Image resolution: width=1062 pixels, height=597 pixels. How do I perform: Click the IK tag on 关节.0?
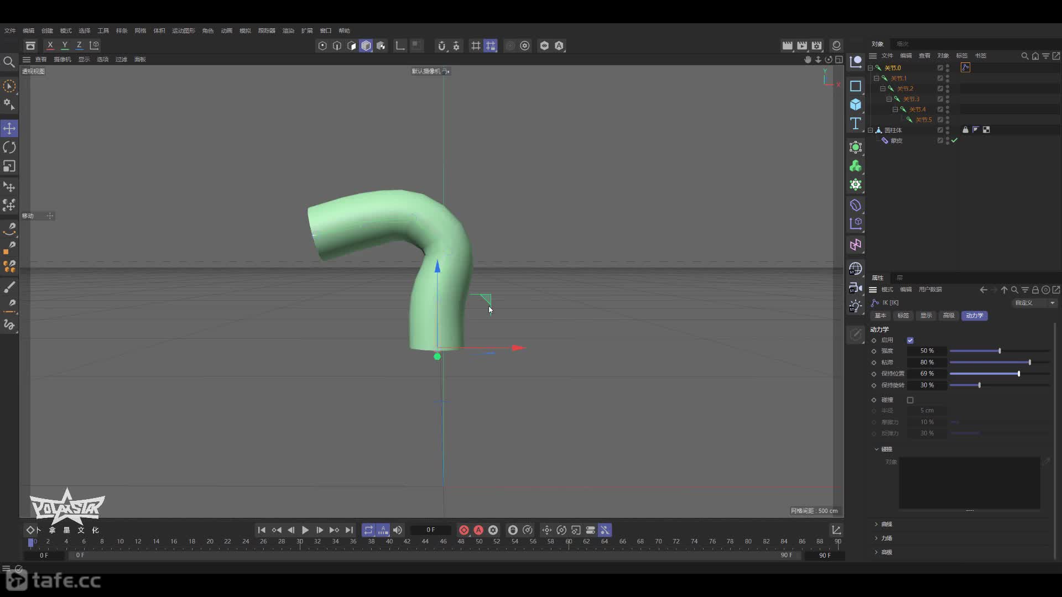coord(965,67)
